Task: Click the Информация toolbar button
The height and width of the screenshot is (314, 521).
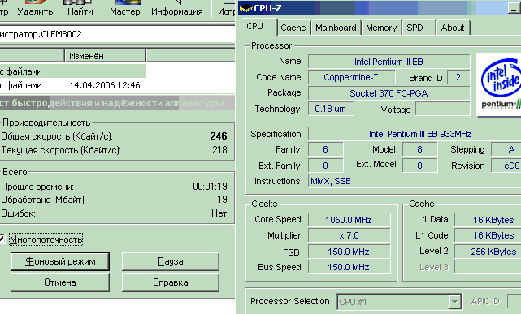Action: (176, 8)
